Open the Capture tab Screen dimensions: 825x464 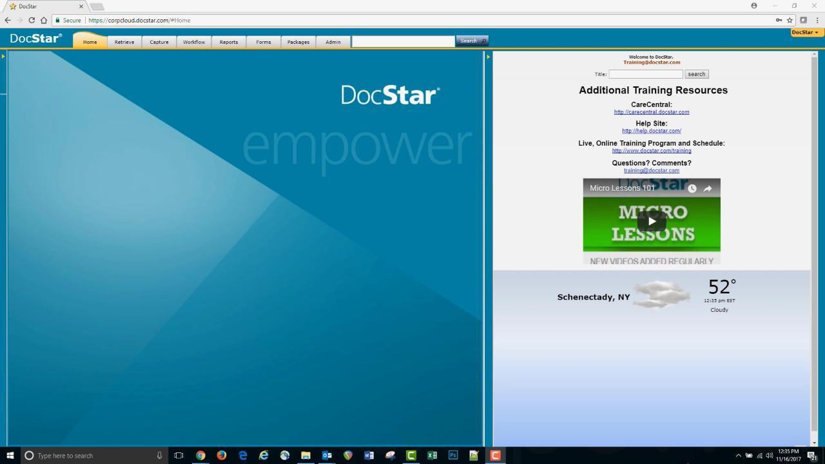[x=159, y=42]
